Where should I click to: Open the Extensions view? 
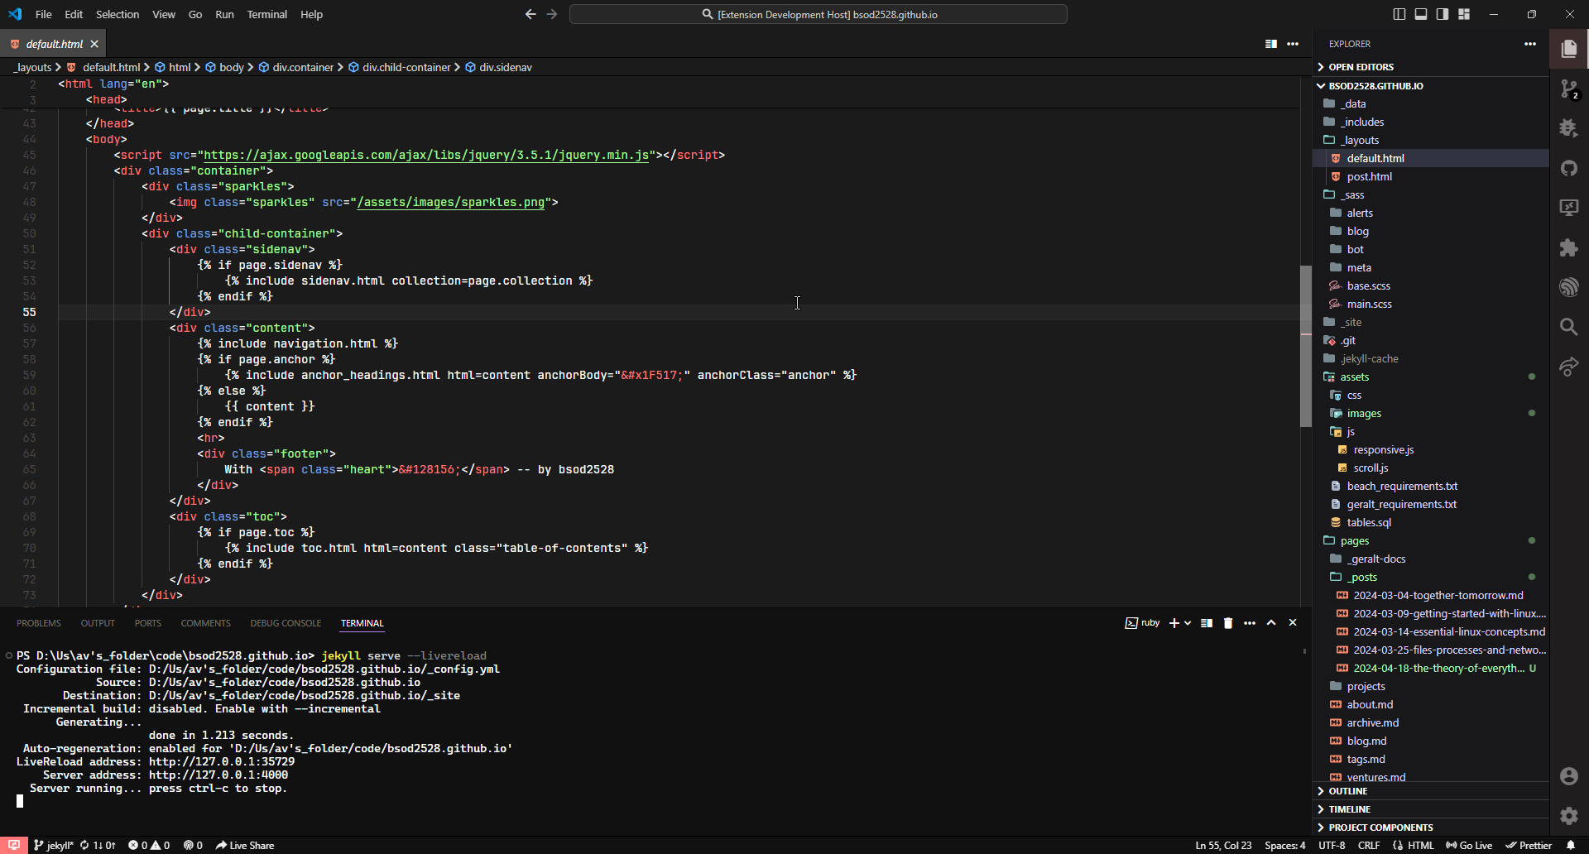(1568, 247)
